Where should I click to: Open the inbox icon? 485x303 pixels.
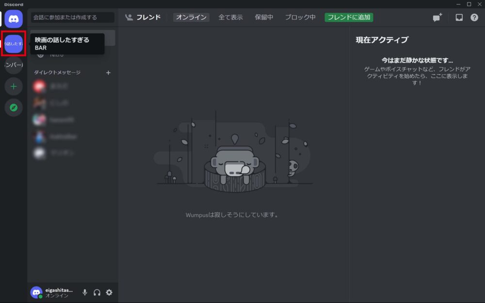[459, 17]
